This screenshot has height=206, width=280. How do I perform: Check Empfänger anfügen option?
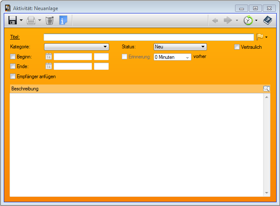(x=13, y=76)
